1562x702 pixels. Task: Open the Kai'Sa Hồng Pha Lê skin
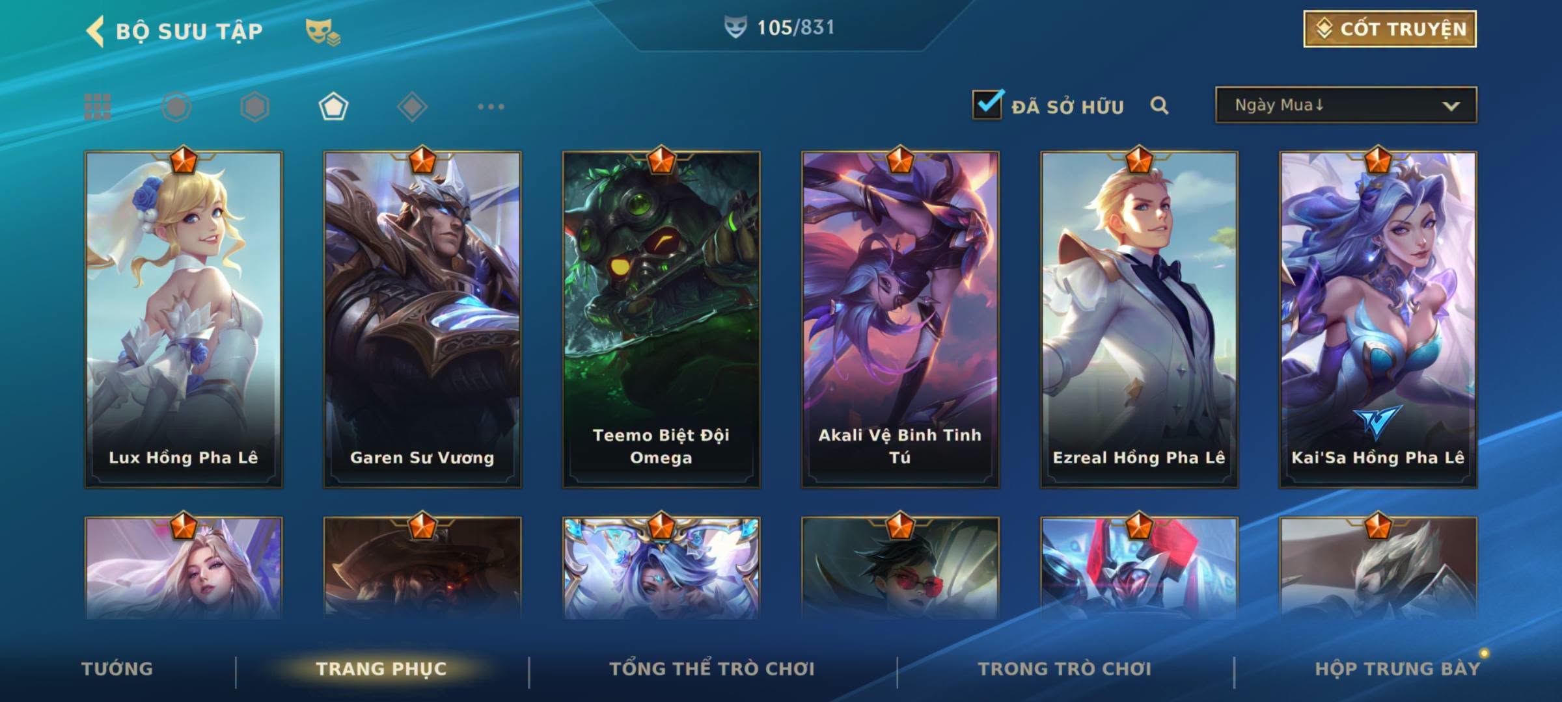tap(1378, 319)
